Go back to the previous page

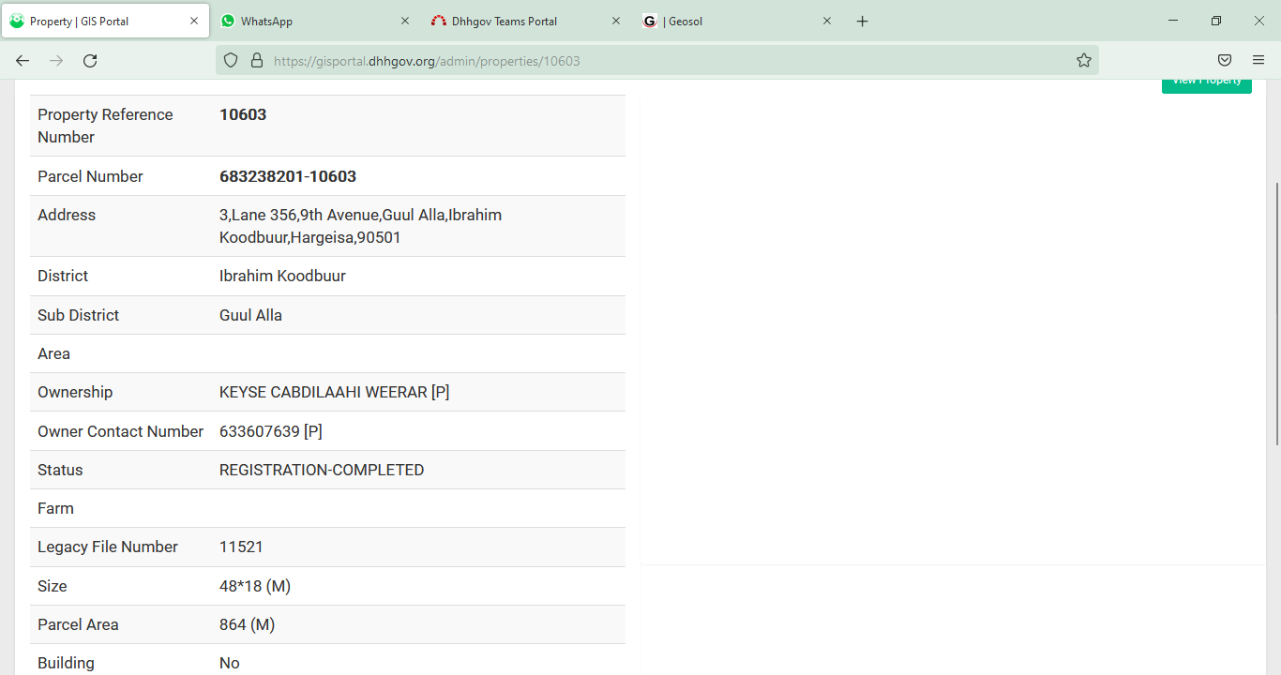[x=23, y=60]
